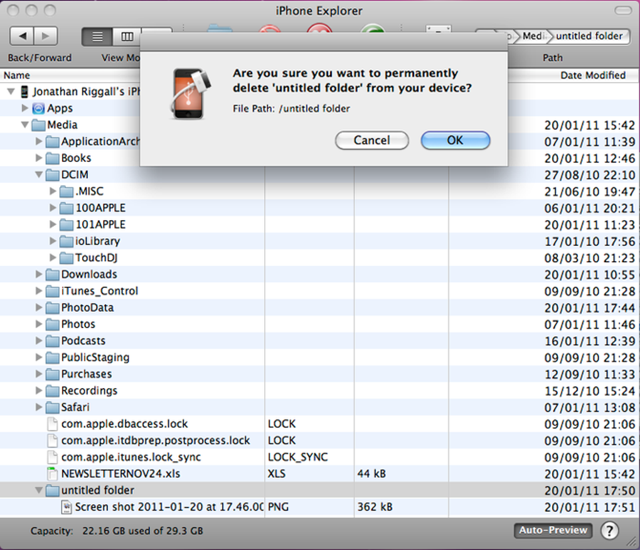The height and width of the screenshot is (550, 640).
Task: Click the Photos folder icon
Action: 52,324
